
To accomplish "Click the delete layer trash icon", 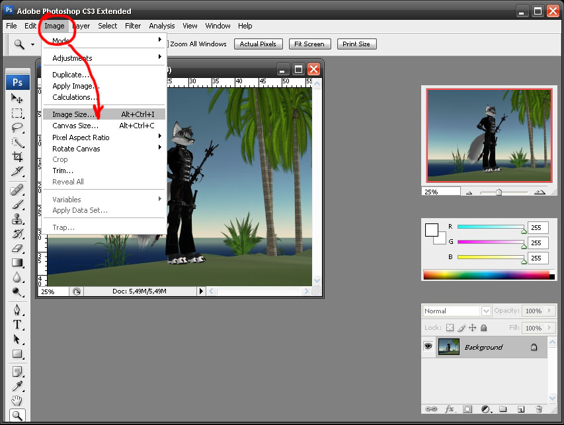I will coord(539,410).
